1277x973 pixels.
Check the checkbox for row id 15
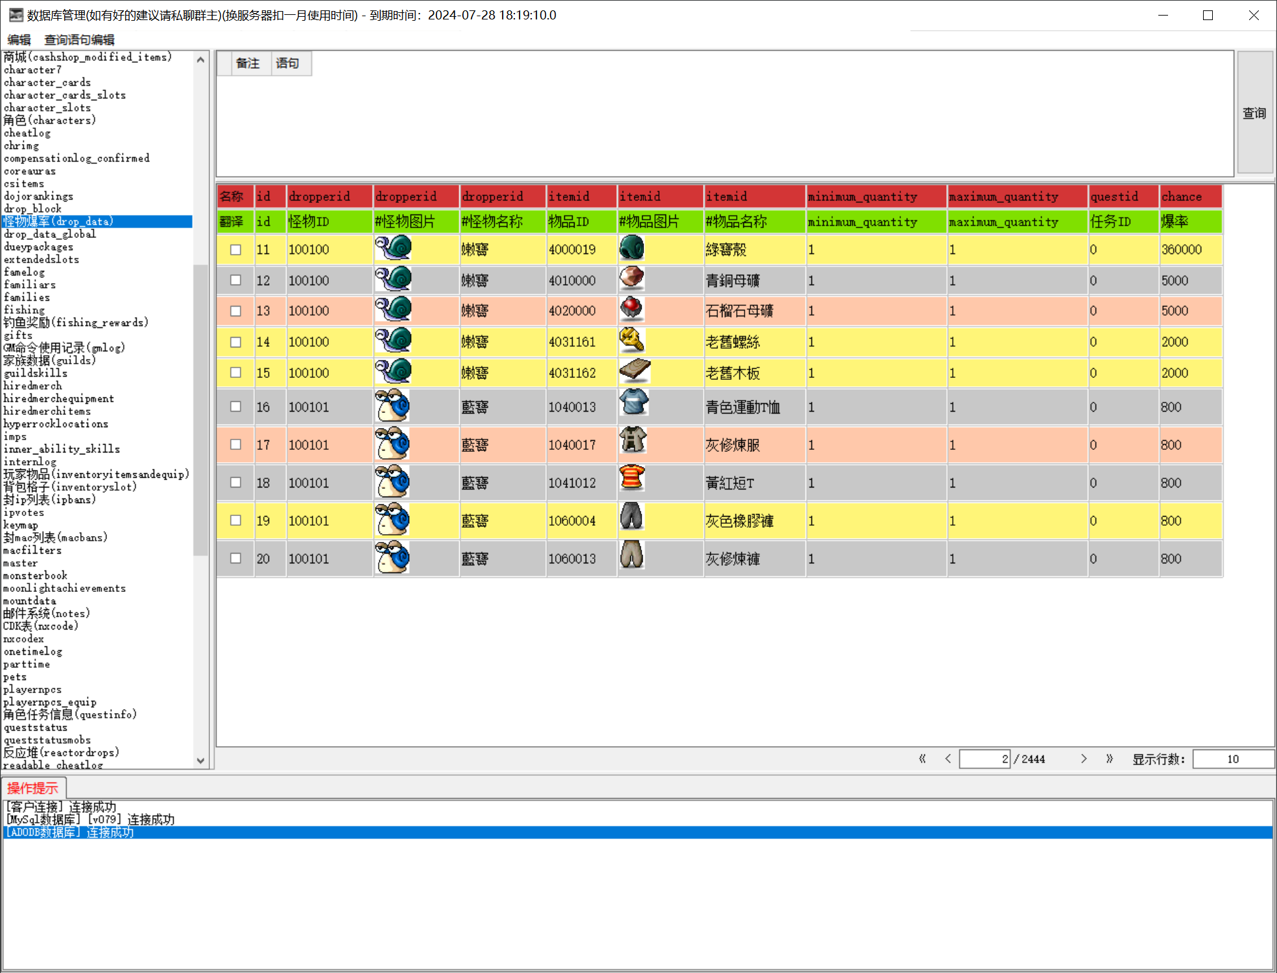point(236,373)
